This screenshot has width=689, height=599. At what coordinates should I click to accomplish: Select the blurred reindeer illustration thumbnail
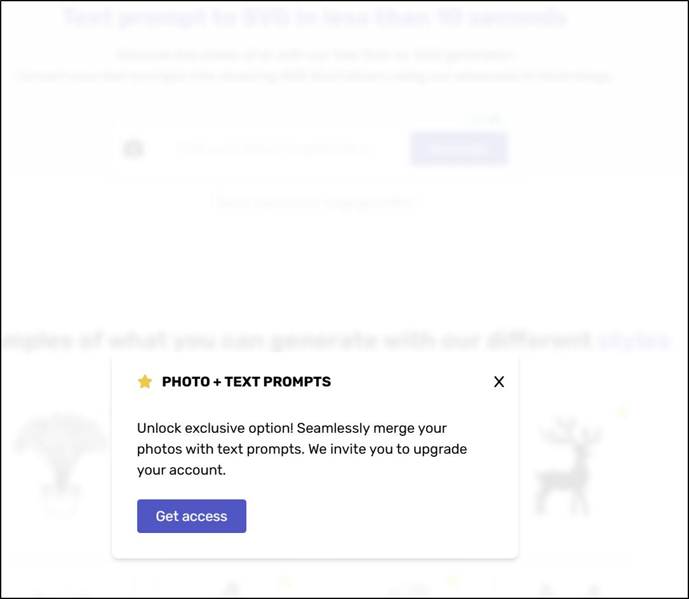(567, 466)
